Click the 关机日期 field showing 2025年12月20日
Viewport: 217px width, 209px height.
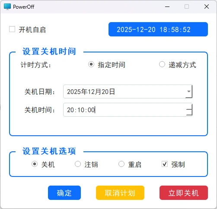(128, 91)
